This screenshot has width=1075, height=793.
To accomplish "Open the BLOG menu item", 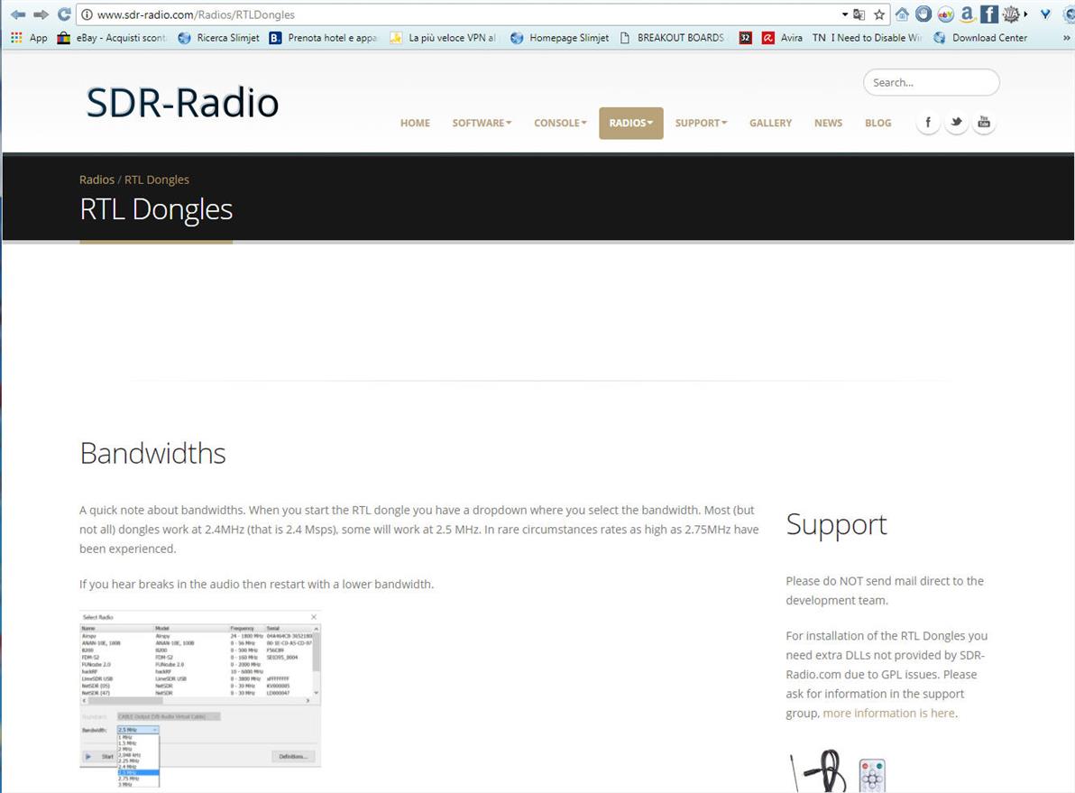I will 877,123.
